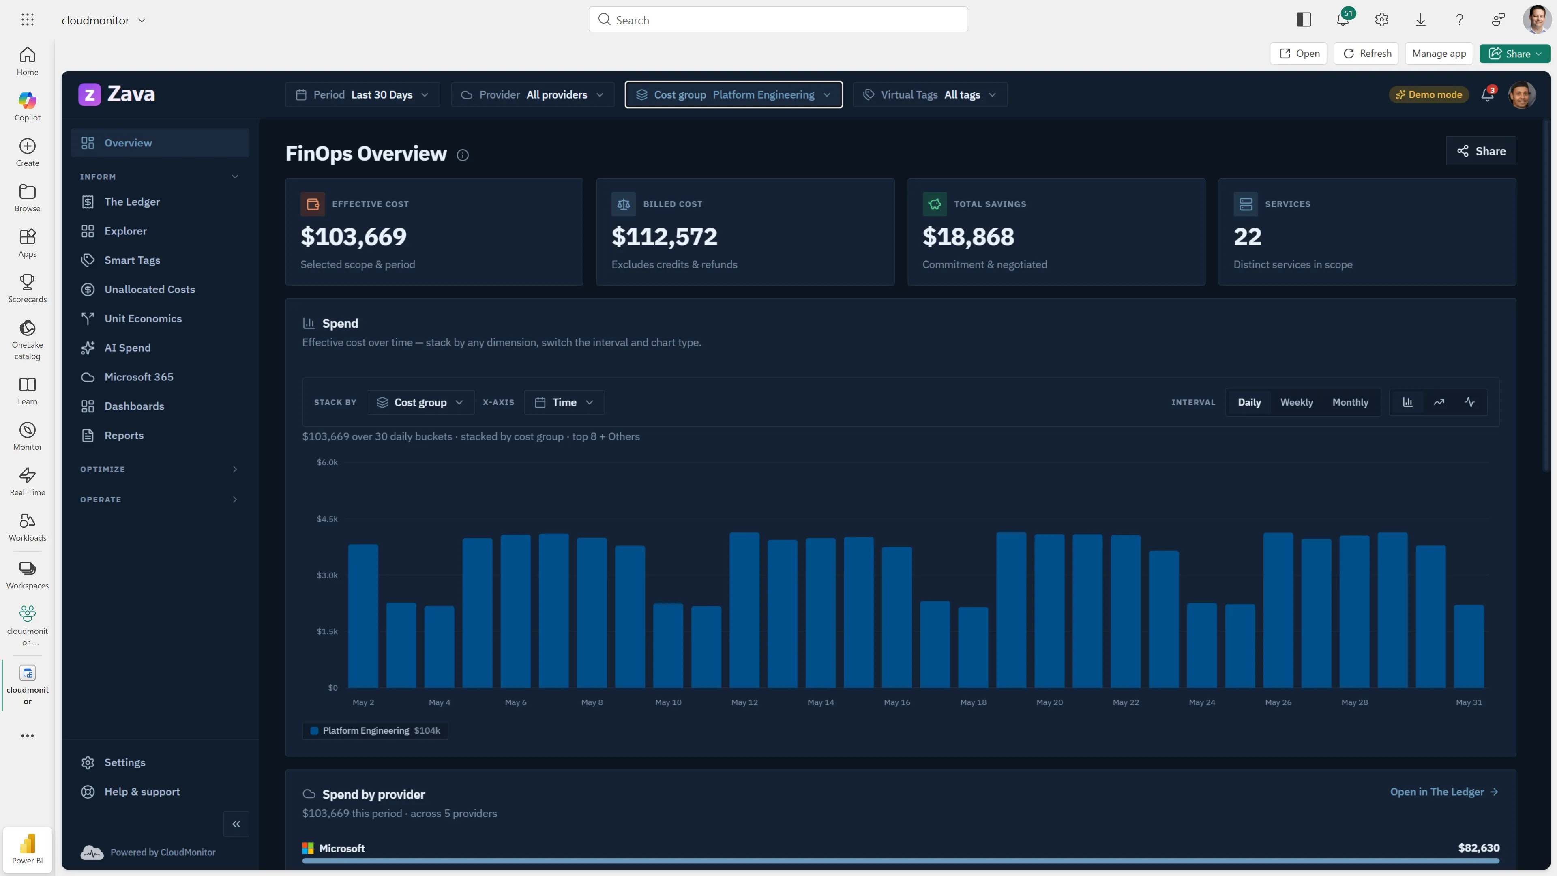Open Scorecards trophy icon
This screenshot has height=876, width=1557.
click(27, 282)
